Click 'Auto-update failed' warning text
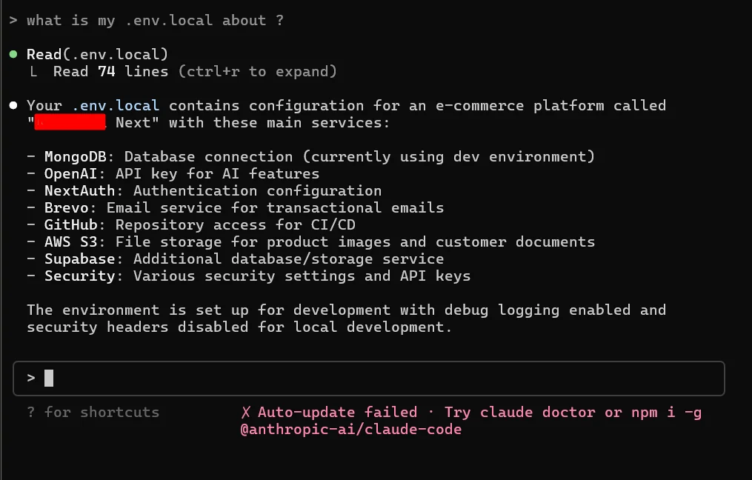752x480 pixels. pyautogui.click(x=338, y=413)
